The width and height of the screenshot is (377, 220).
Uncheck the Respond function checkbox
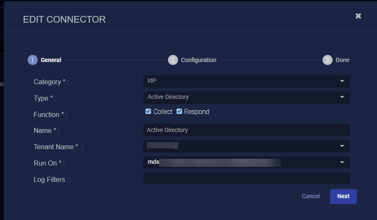point(179,111)
